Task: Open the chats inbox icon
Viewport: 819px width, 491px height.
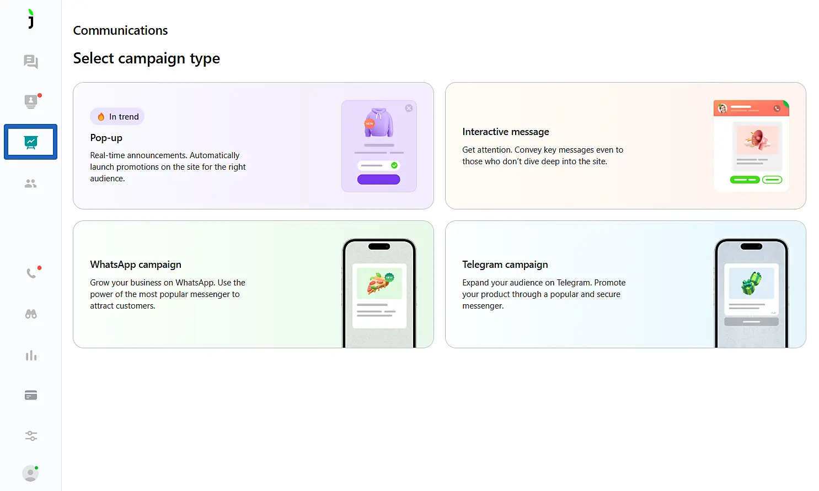Action: coord(31,61)
